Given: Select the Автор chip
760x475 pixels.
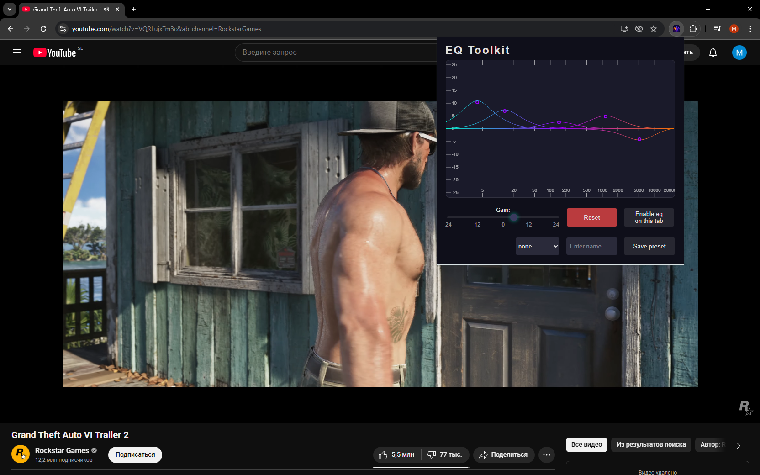Looking at the screenshot, I should pyautogui.click(x=711, y=445).
